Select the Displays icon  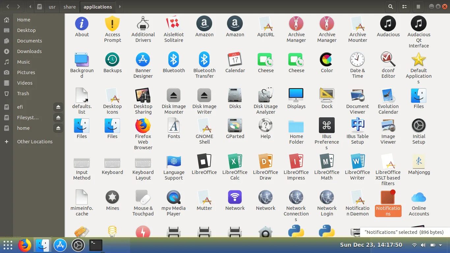[x=296, y=96]
